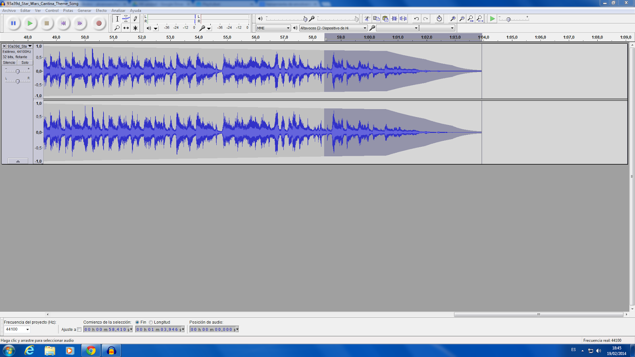The height and width of the screenshot is (357, 635).
Task: Redo the last undone action
Action: [x=425, y=19]
